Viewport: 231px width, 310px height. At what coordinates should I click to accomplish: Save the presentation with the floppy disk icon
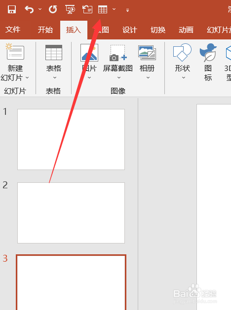click(12, 9)
